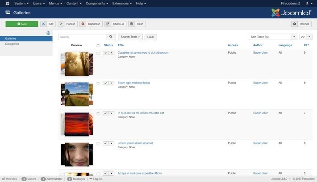Open status dropdown for In quis iaculis gallery
This screenshot has width=317, height=182.
pos(111,113)
